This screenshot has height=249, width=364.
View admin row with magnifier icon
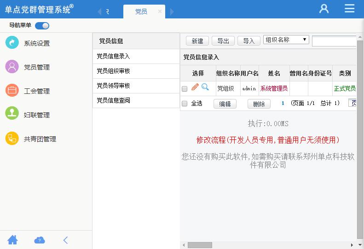pos(205,87)
